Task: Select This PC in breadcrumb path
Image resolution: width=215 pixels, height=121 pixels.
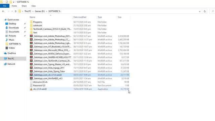Action: [x=28, y=11]
